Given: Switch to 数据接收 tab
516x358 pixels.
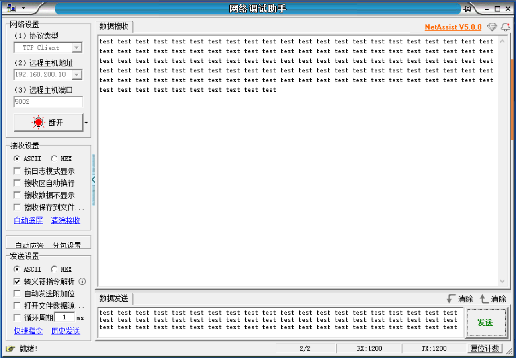Looking at the screenshot, I should pyautogui.click(x=114, y=27).
